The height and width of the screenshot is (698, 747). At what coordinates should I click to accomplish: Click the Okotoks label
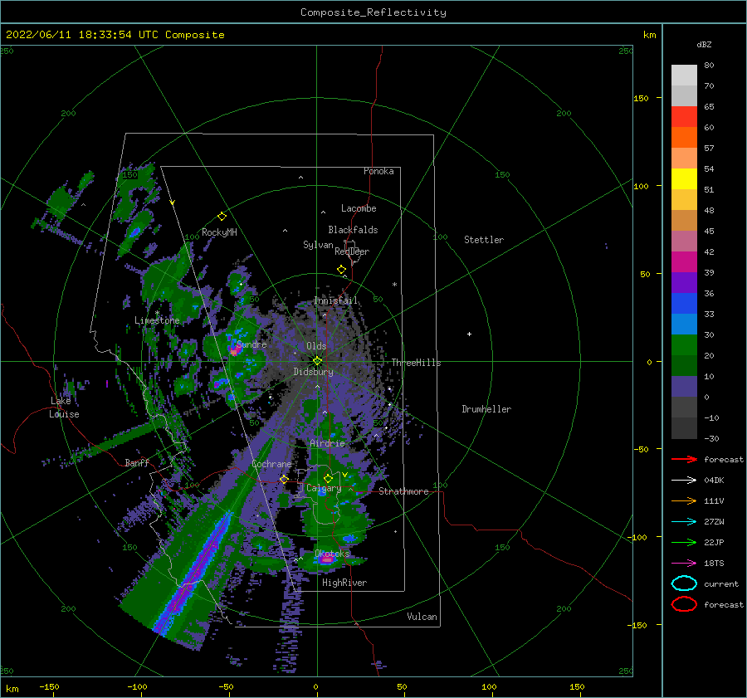click(333, 554)
